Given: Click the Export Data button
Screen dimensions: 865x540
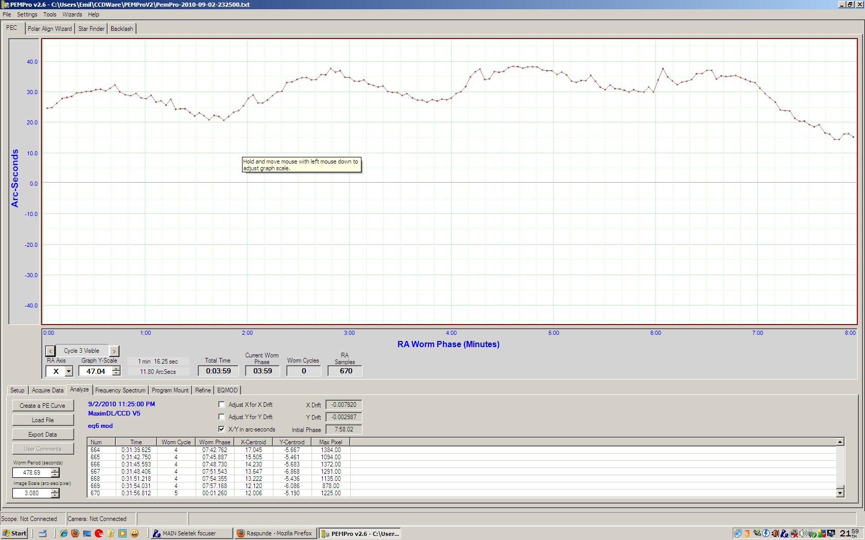Looking at the screenshot, I should (43, 434).
